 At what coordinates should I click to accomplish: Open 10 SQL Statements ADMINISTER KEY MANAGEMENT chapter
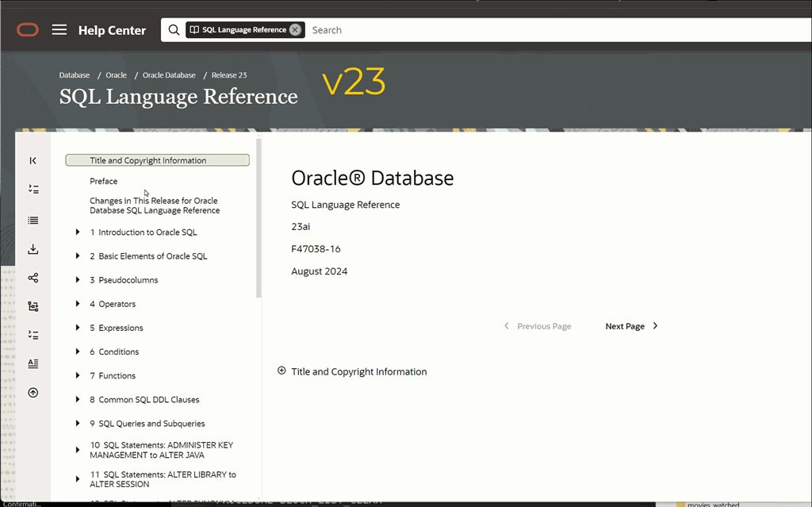(162, 450)
